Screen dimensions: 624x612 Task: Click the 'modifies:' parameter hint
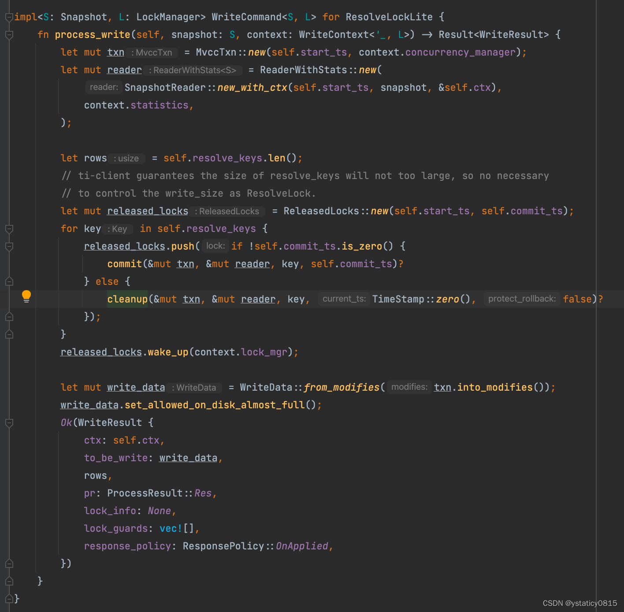click(409, 387)
